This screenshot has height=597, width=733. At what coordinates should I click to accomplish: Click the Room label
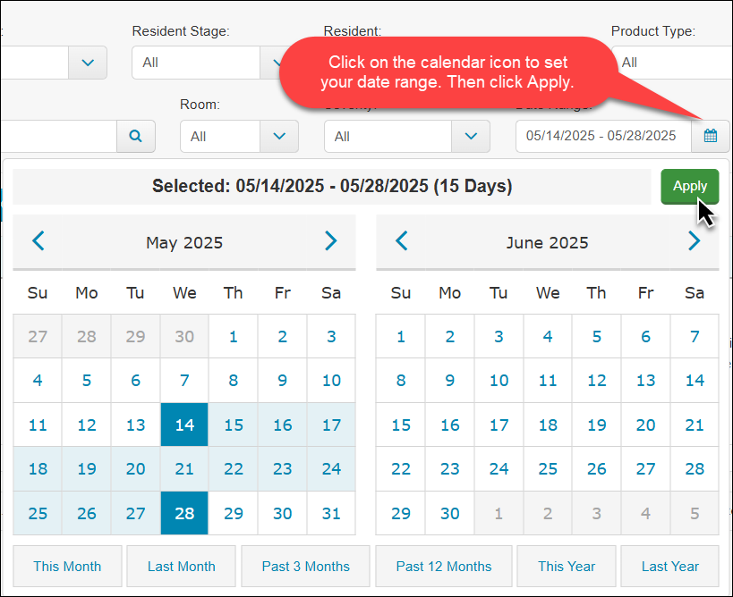tap(200, 104)
